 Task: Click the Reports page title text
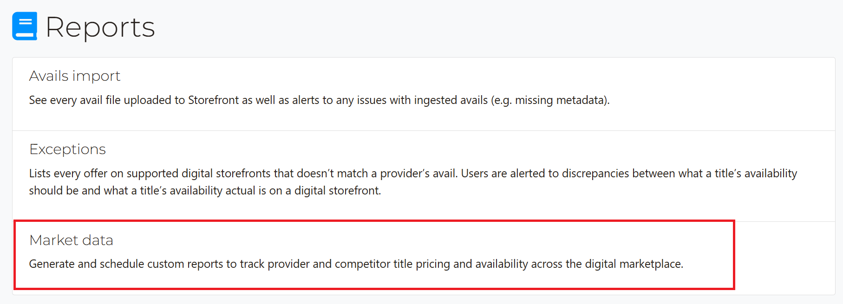pyautogui.click(x=100, y=27)
